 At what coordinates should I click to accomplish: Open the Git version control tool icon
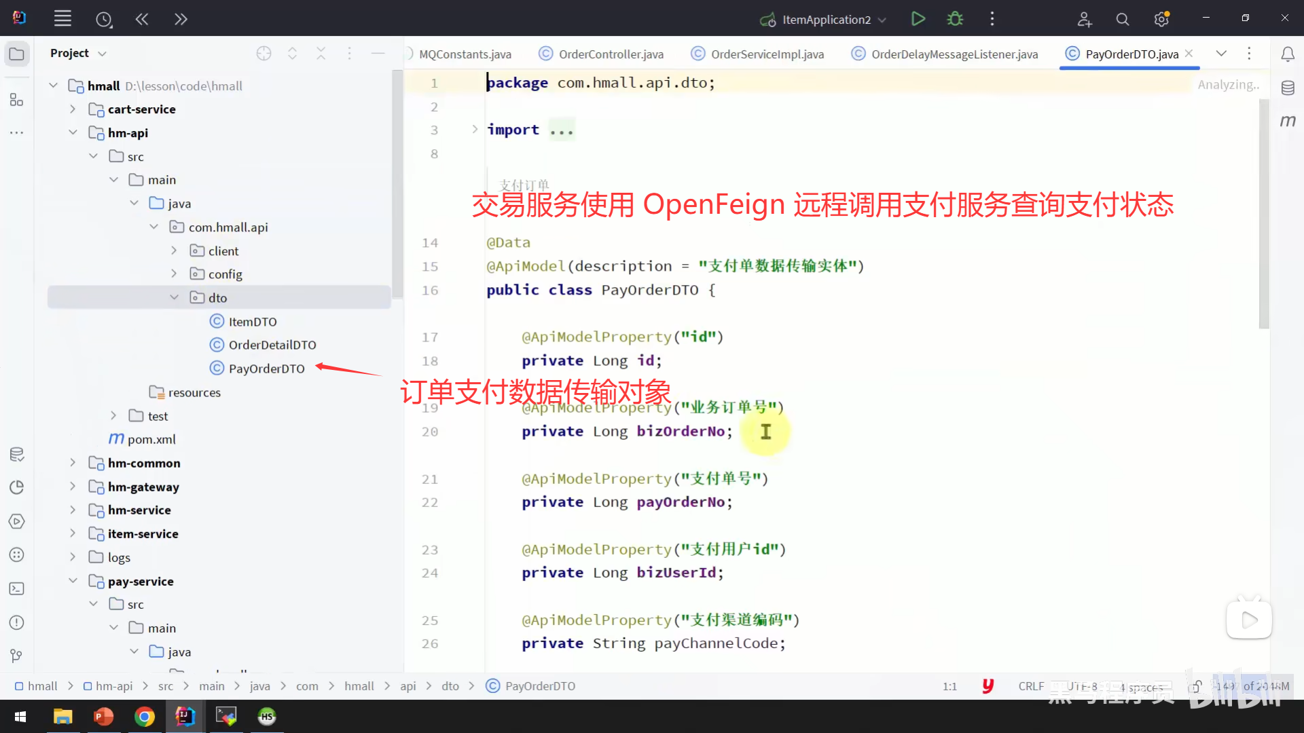point(16,656)
